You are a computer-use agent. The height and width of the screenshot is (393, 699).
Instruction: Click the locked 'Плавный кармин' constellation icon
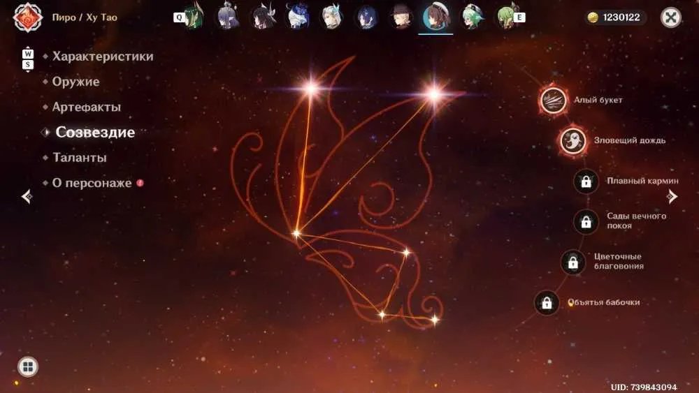point(586,181)
